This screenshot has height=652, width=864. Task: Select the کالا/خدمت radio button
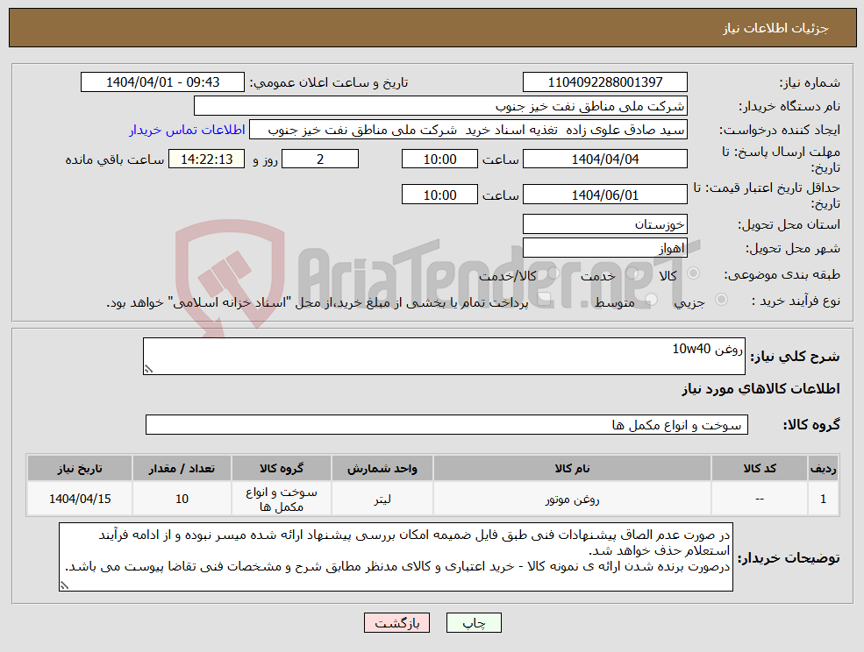[553, 273]
